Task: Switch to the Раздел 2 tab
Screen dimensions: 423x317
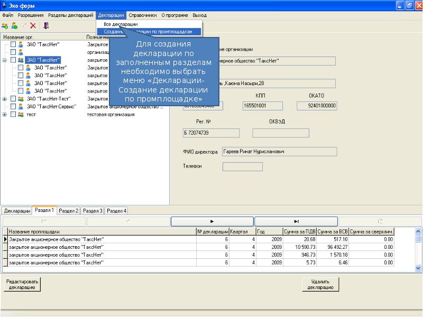Action: pos(69,211)
